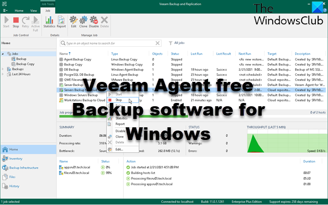Select the PosgreSQL DB Backup job
Viewport: 328px width, 205px height.
191,74
